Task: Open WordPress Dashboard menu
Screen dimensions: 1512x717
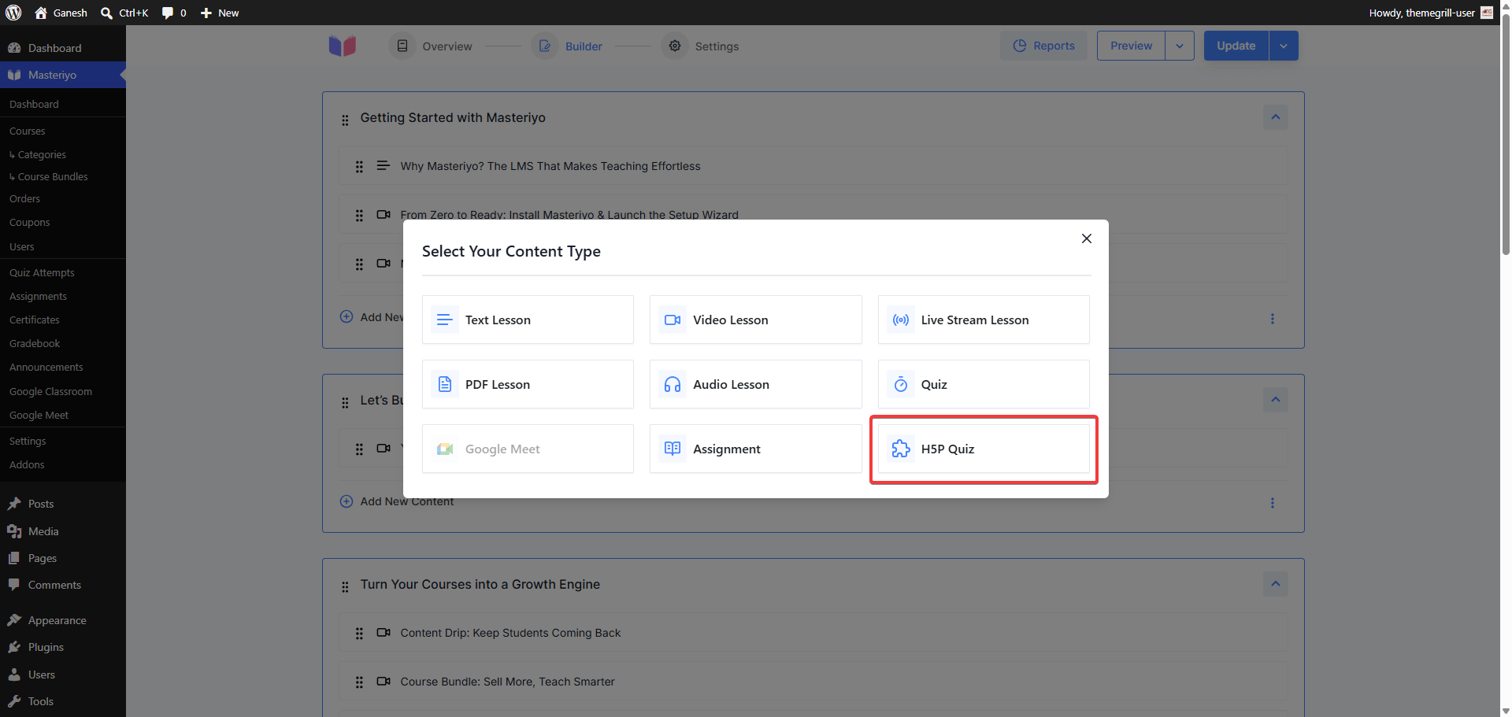Action: pyautogui.click(x=63, y=48)
